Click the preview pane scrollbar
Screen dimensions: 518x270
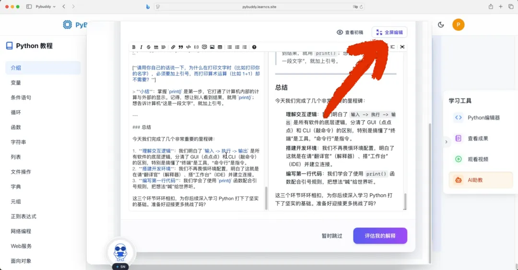point(405,200)
